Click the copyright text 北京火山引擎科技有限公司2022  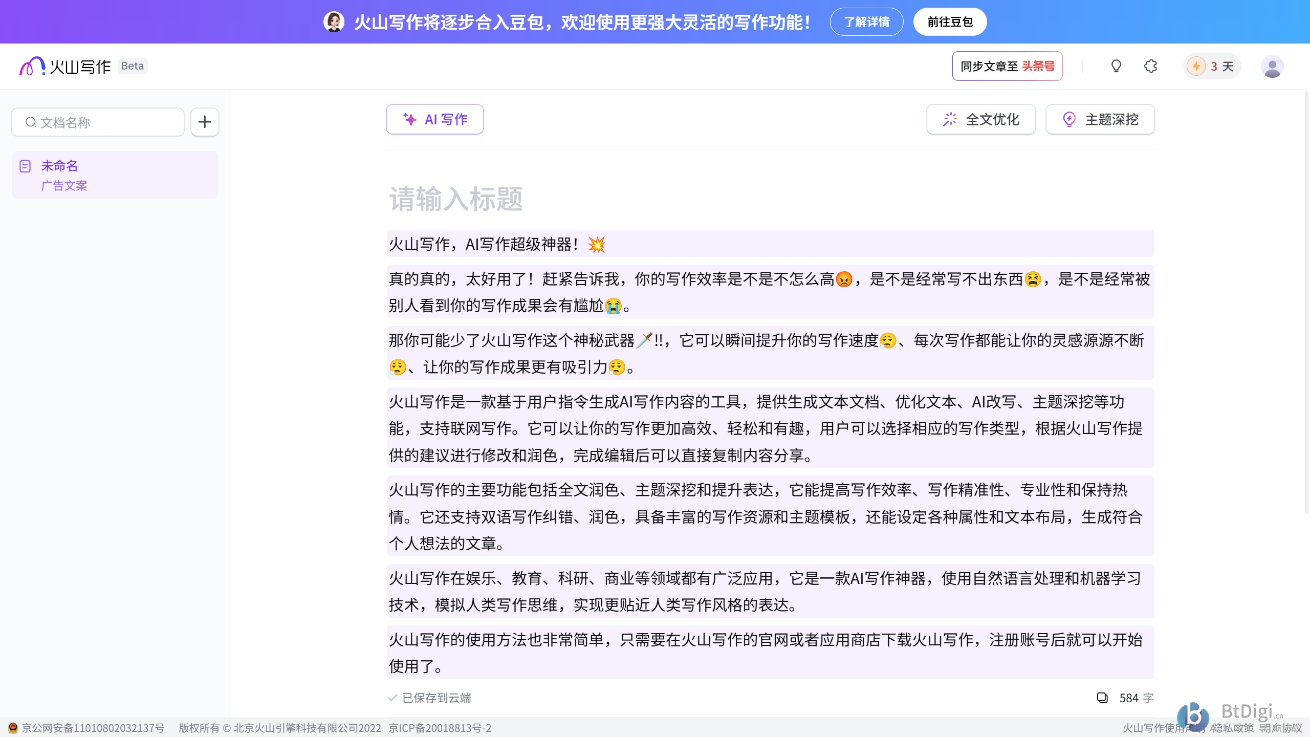tap(307, 728)
